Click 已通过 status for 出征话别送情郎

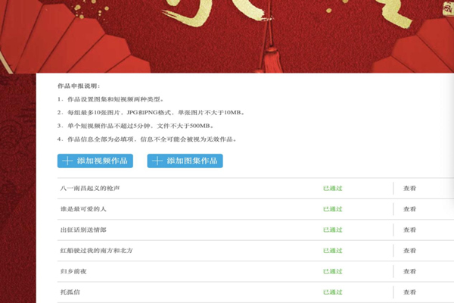click(333, 230)
